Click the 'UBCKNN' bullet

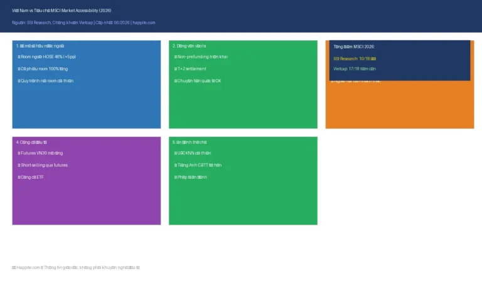coord(193,153)
